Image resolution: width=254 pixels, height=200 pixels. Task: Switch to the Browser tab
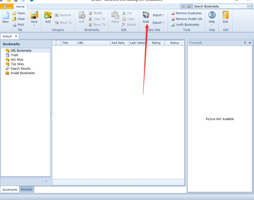(27, 190)
